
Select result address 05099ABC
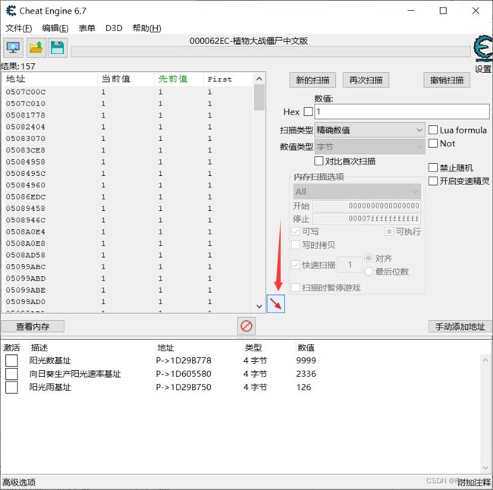26,267
